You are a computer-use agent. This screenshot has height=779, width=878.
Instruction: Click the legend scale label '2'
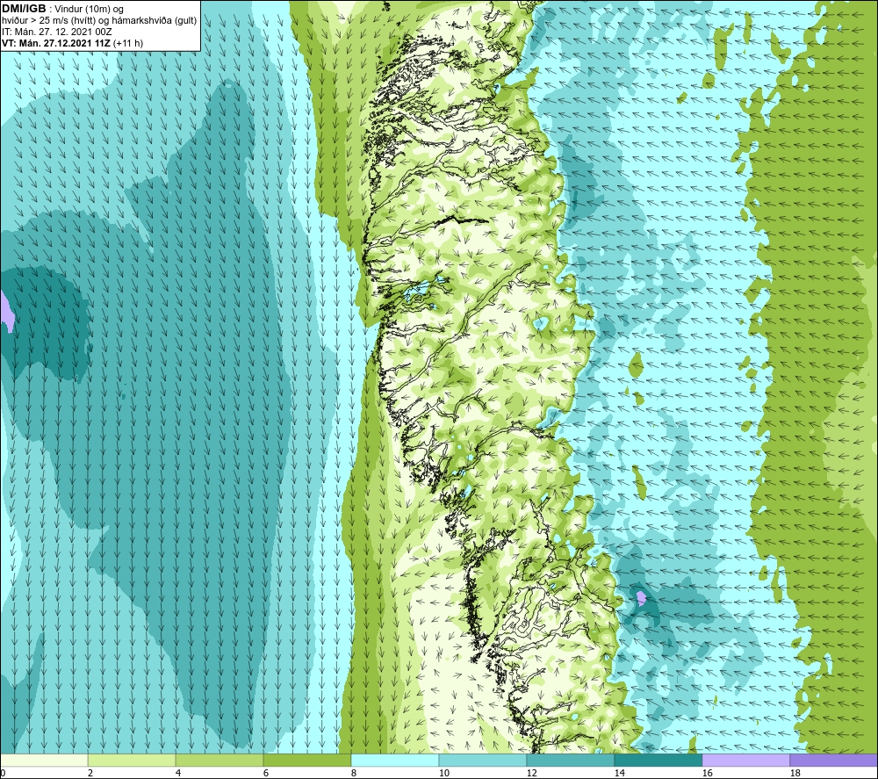pos(90,773)
